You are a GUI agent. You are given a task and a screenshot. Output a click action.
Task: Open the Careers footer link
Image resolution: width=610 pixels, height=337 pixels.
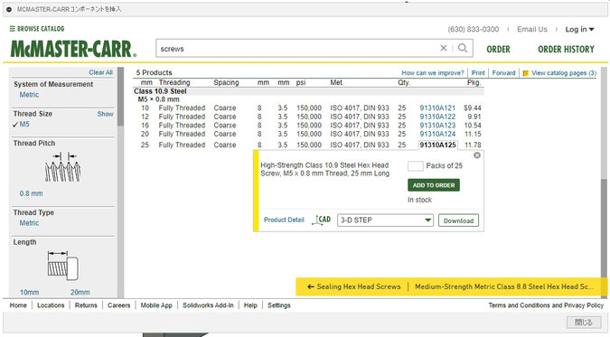pyautogui.click(x=118, y=305)
